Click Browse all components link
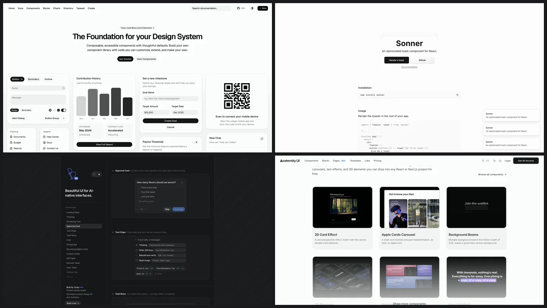Image resolution: width=547 pixels, height=308 pixels. click(x=492, y=174)
